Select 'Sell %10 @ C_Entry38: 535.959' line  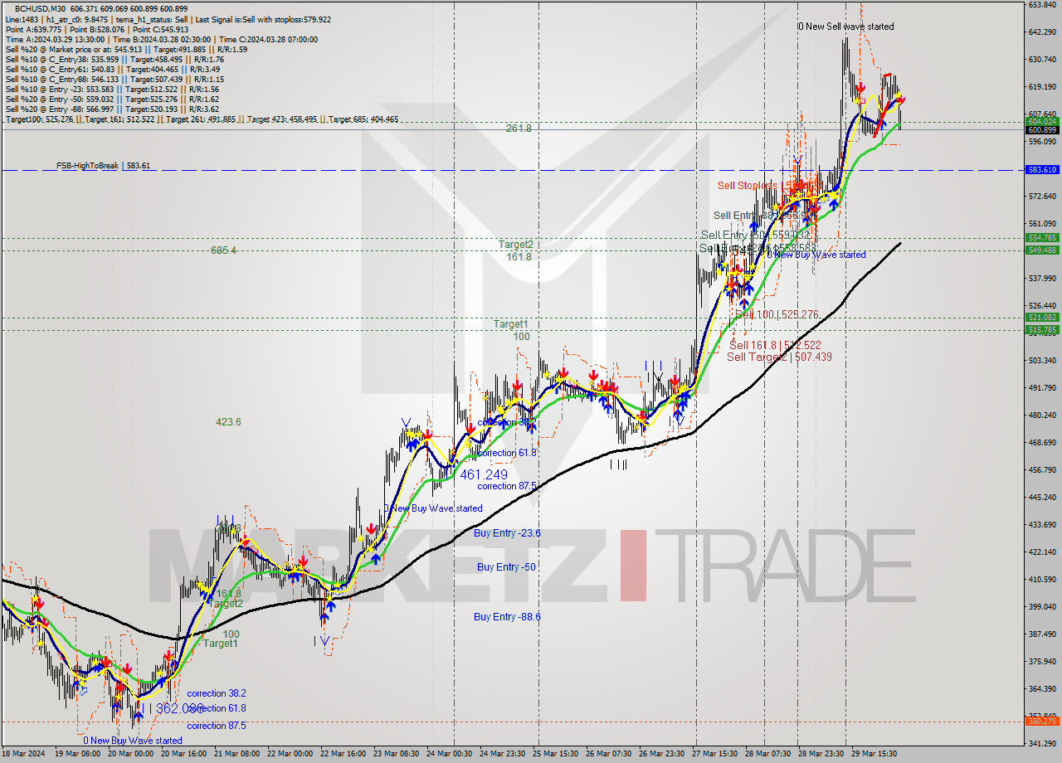114,59
